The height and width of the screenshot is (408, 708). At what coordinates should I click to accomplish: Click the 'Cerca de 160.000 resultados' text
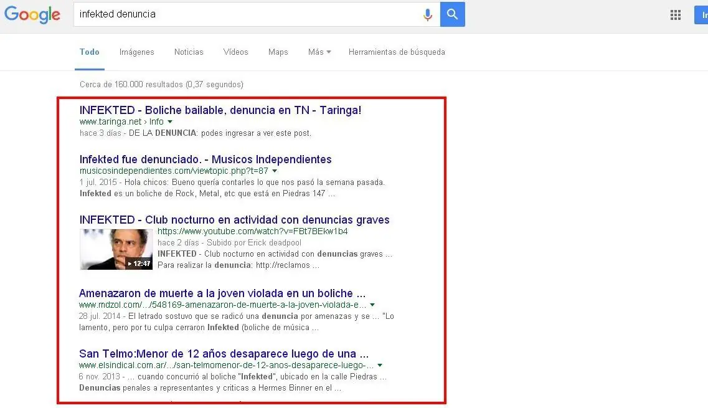click(161, 85)
